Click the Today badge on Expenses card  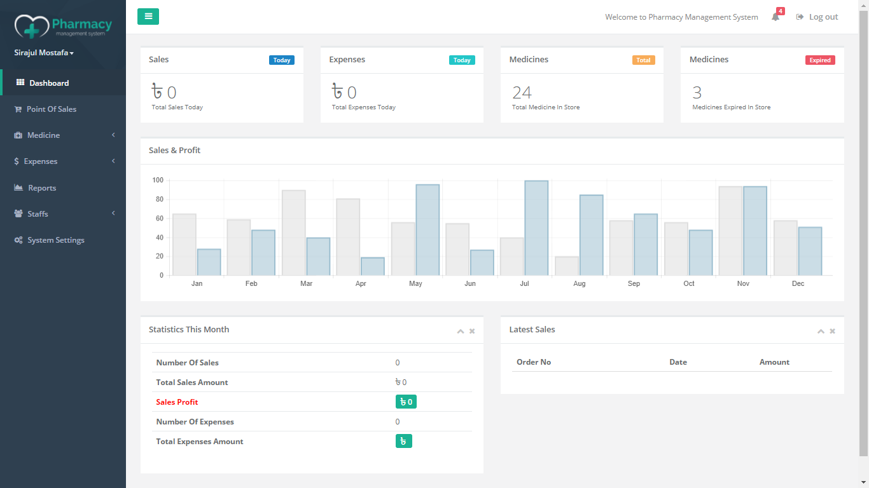click(462, 60)
